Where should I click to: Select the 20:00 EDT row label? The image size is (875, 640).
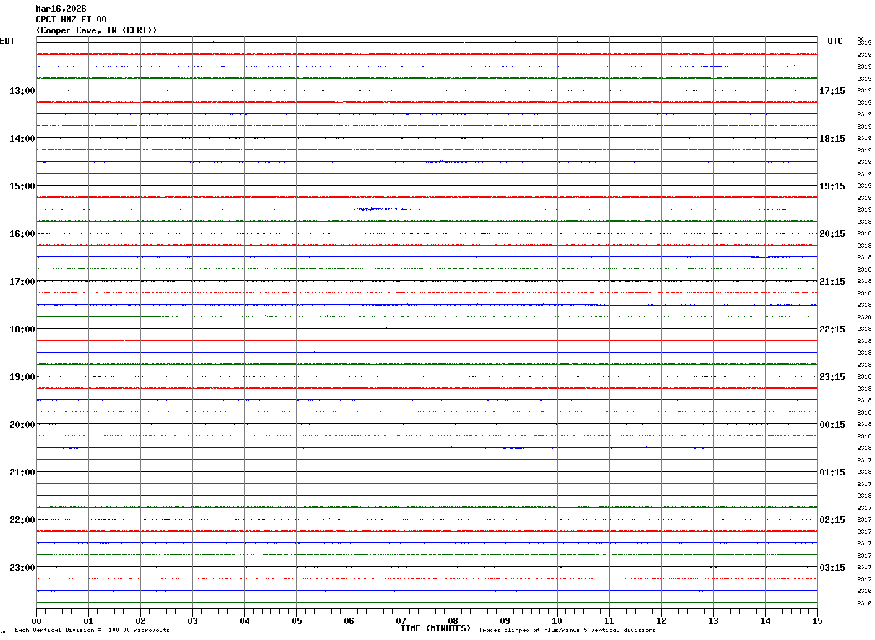click(22, 425)
